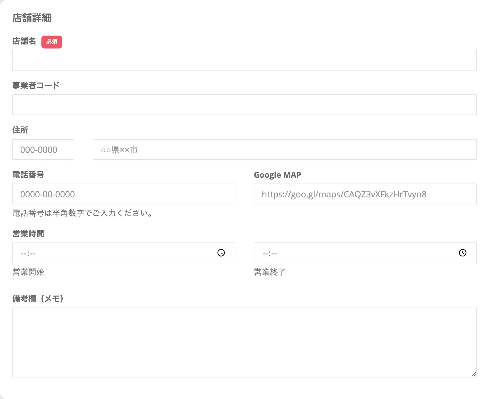This screenshot has height=399, width=480.
Task: Open the time picker clock for 営業開始
Action: [x=221, y=253]
